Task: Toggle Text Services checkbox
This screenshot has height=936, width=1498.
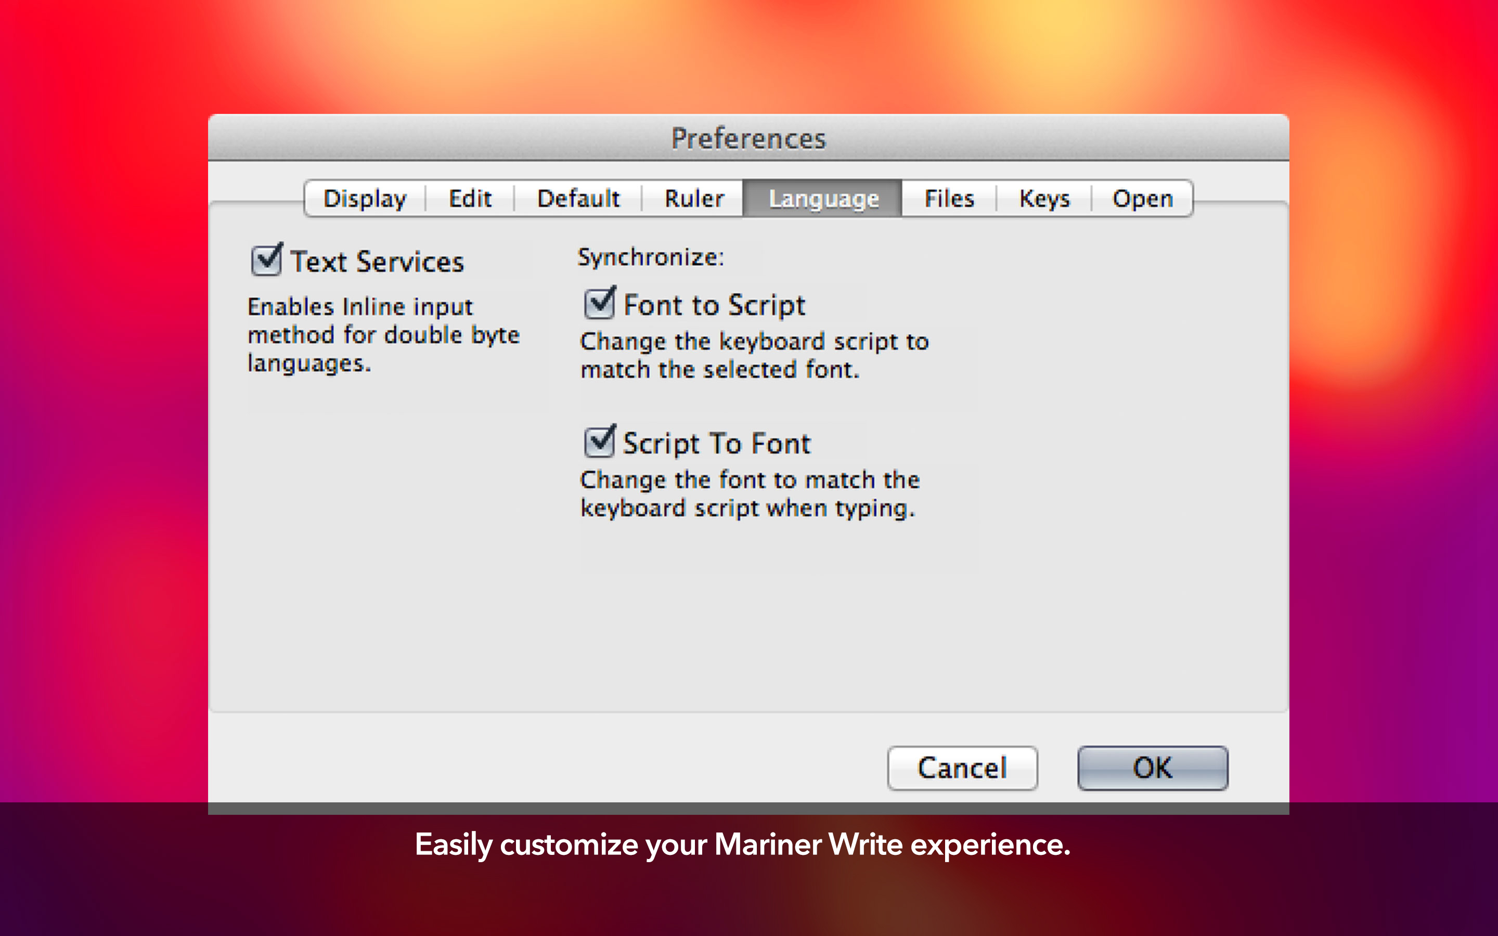Action: (x=267, y=261)
